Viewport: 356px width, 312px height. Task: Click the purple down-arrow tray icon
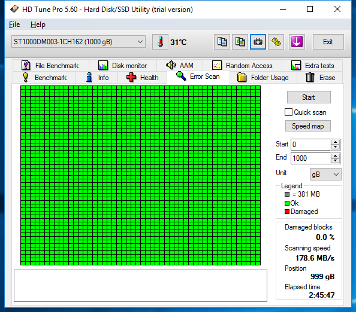coord(297,42)
